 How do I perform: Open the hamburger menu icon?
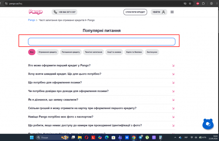coord(172,12)
